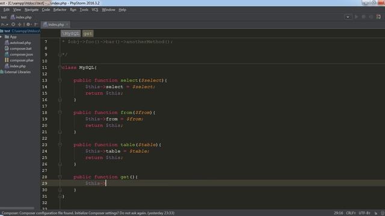The image size is (385, 216).
Task: Click the test breadcrumb in navigation bar
Action: point(4,17)
